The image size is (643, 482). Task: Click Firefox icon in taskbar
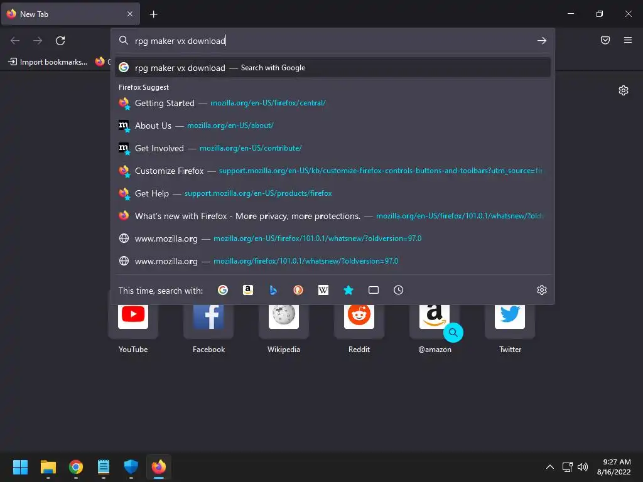point(159,467)
